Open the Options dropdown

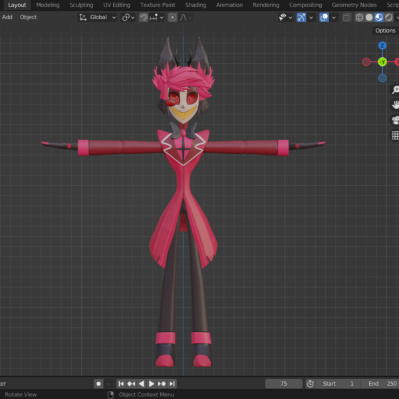click(x=385, y=31)
